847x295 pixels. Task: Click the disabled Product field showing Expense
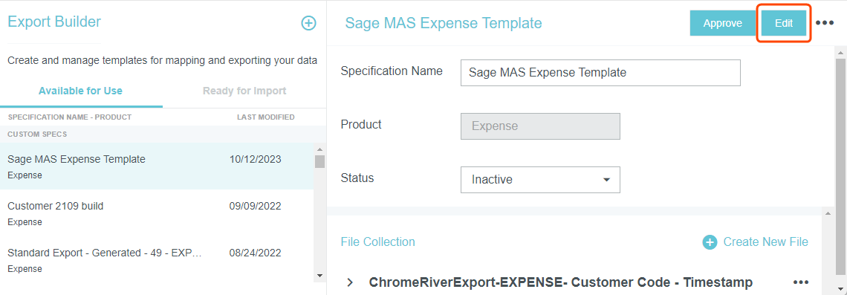(540, 126)
